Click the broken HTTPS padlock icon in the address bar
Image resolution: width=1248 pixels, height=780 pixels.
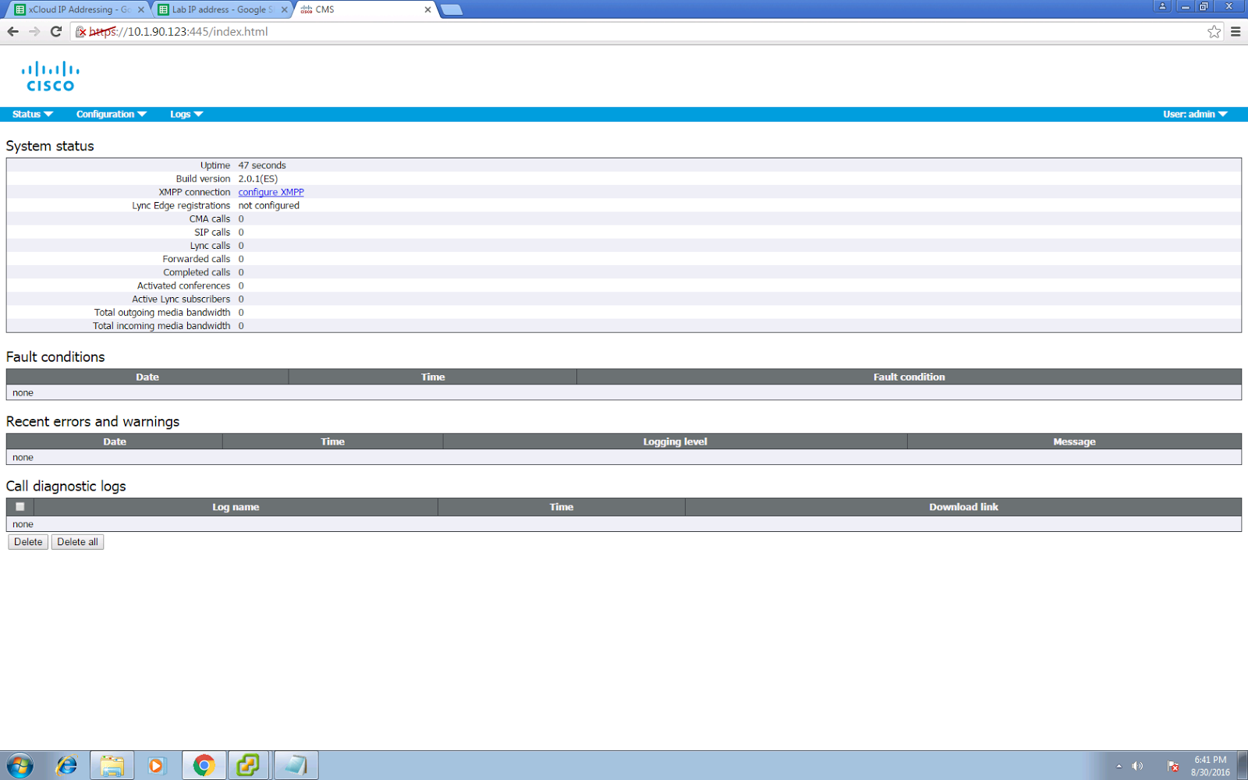80,32
